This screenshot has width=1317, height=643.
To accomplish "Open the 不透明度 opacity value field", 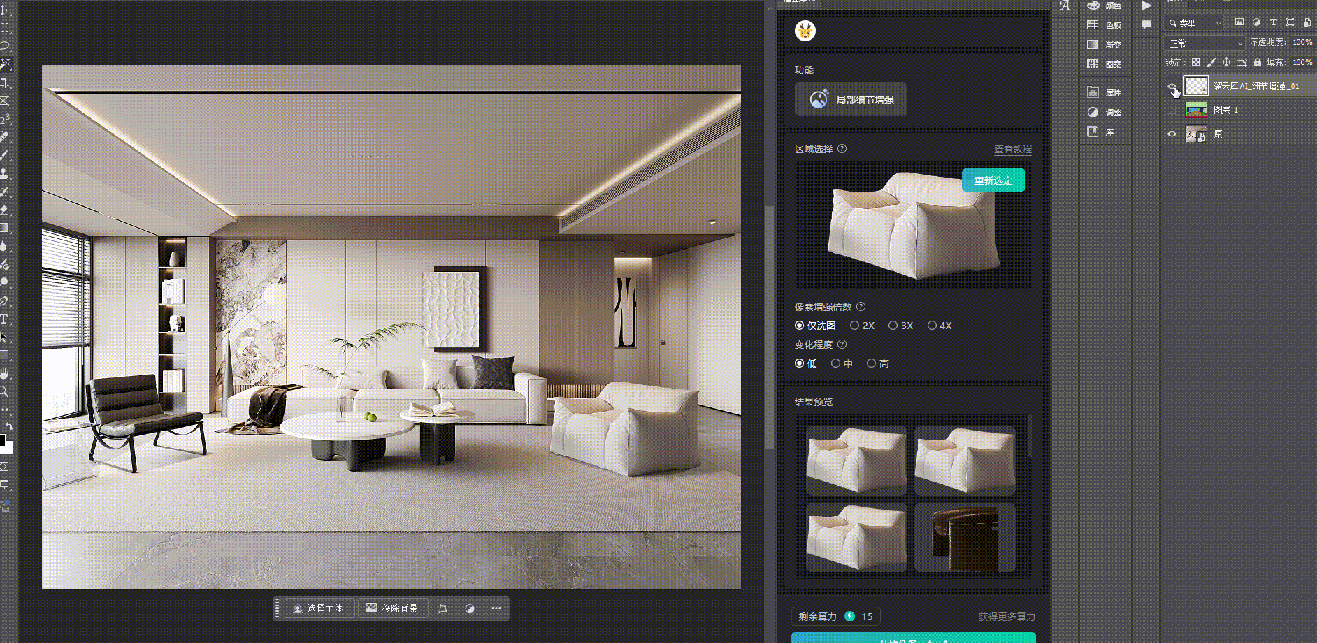I will click(1302, 43).
